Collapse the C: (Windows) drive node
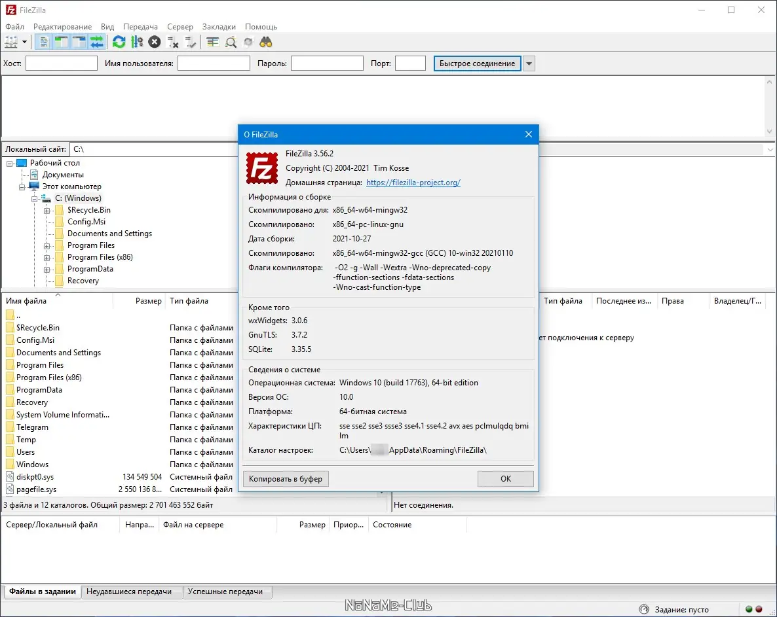 pyautogui.click(x=34, y=199)
